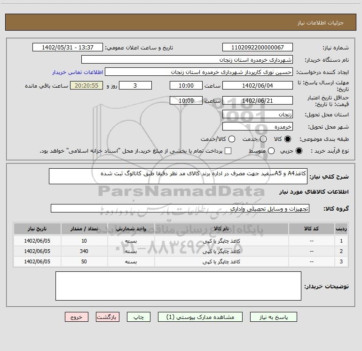Click the announcement date field 1402/05/31 - 13:37
The height and width of the screenshot is (351, 362).
[68, 47]
